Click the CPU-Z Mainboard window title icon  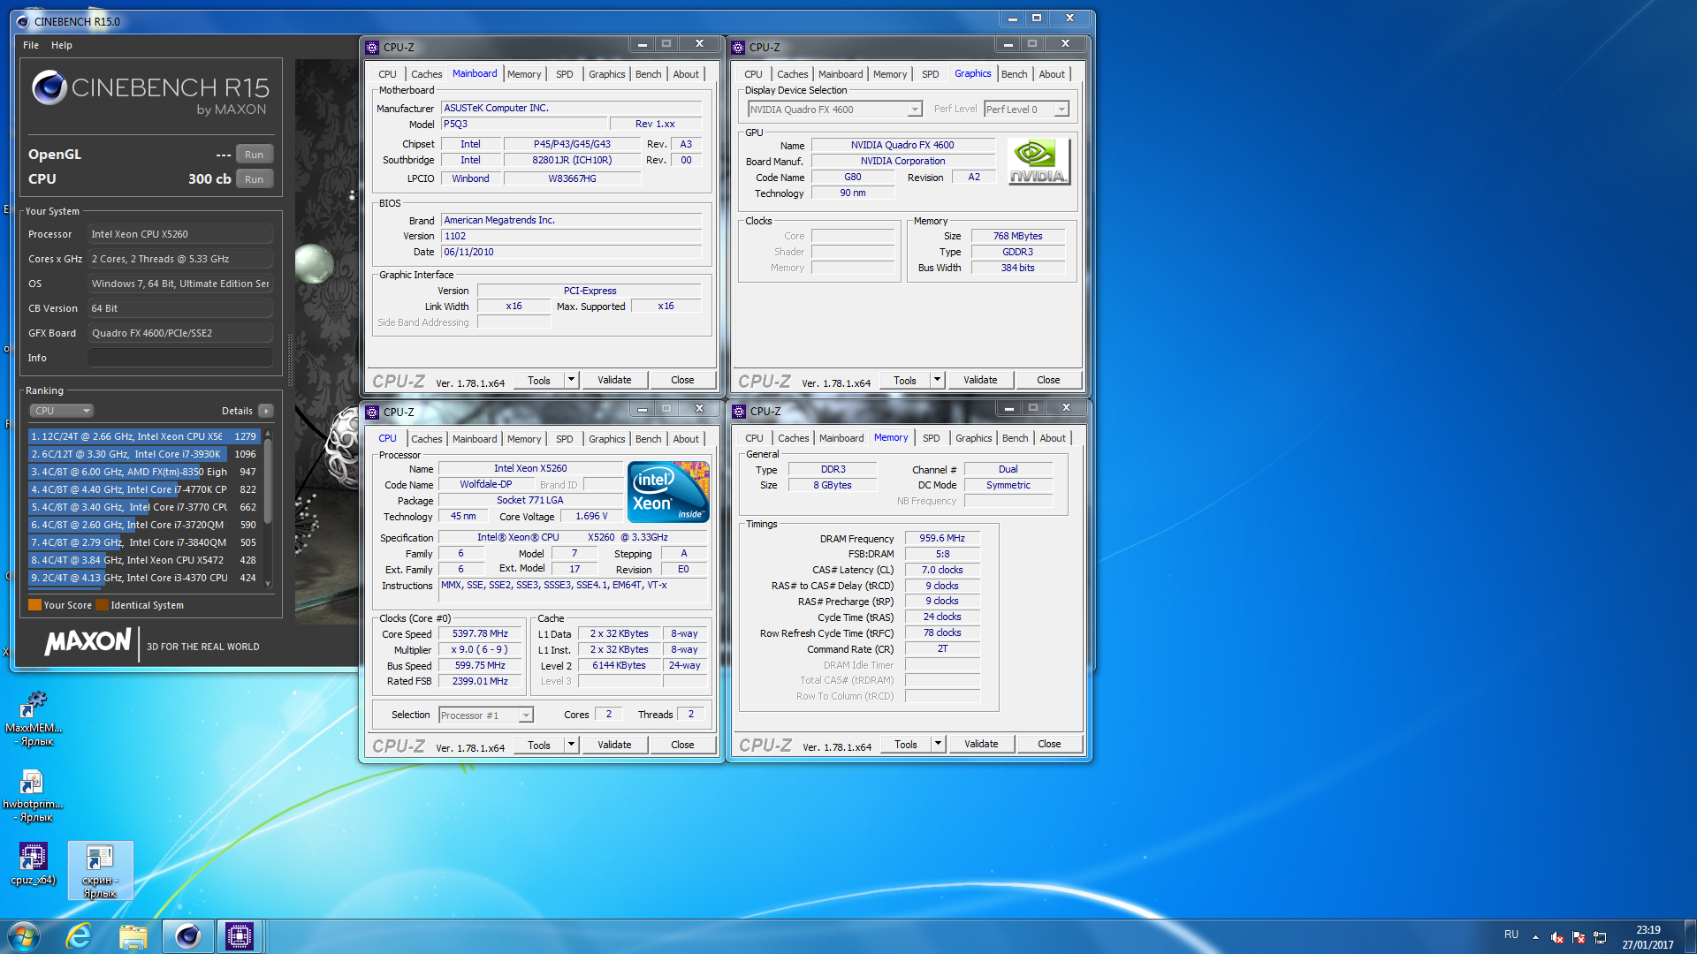pos(372,48)
